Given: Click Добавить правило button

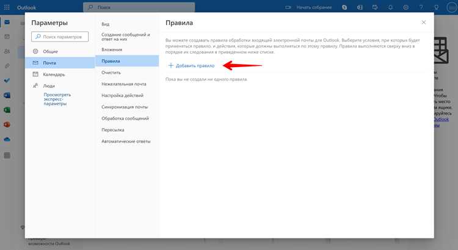Looking at the screenshot, I should point(192,66).
